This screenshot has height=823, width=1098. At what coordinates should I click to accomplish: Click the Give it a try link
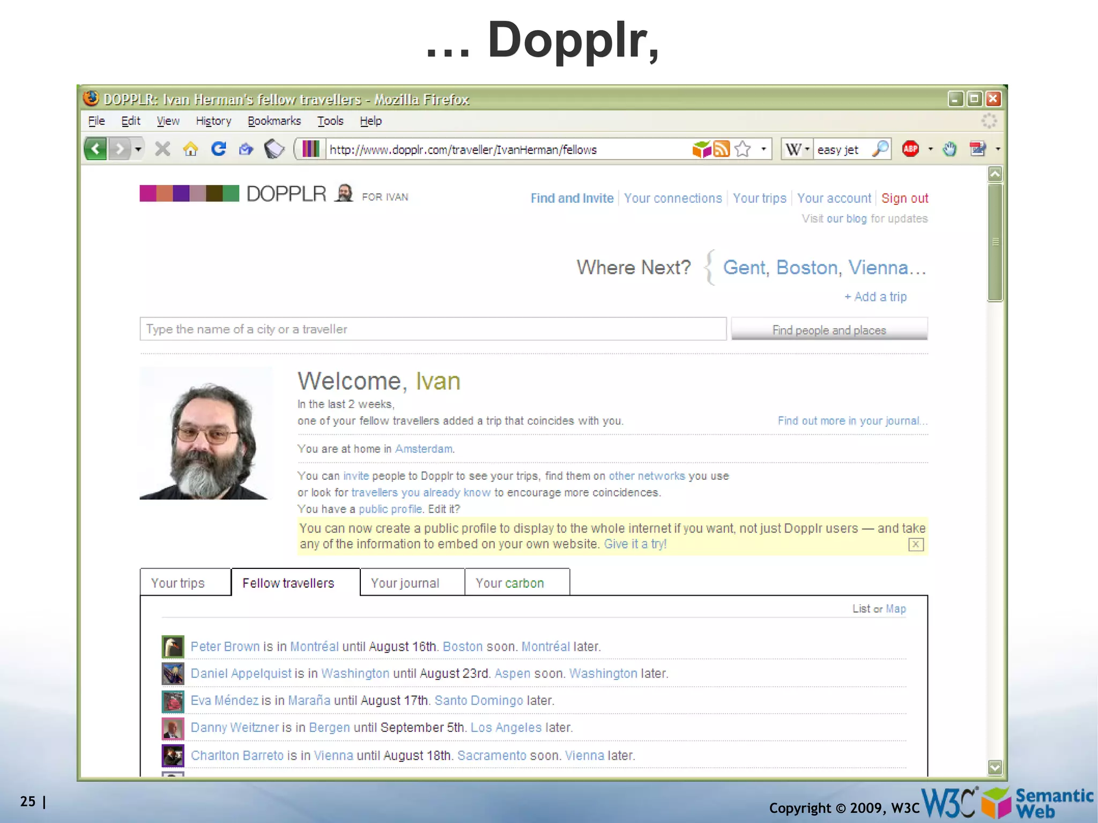point(635,544)
